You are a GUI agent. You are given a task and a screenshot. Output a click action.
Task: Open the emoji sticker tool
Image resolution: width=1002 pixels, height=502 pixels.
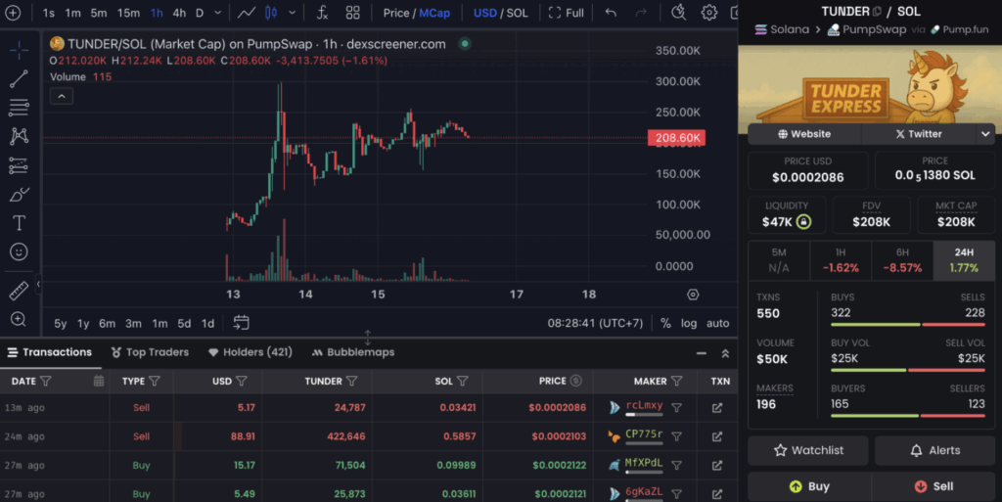click(x=19, y=251)
